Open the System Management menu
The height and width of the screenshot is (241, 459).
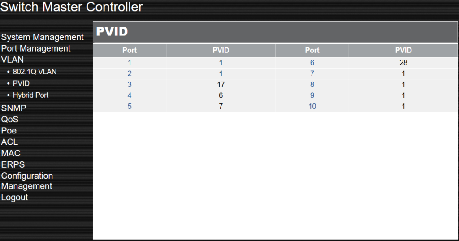point(43,38)
